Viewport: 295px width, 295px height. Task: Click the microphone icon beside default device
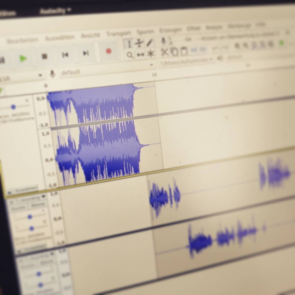click(x=52, y=74)
